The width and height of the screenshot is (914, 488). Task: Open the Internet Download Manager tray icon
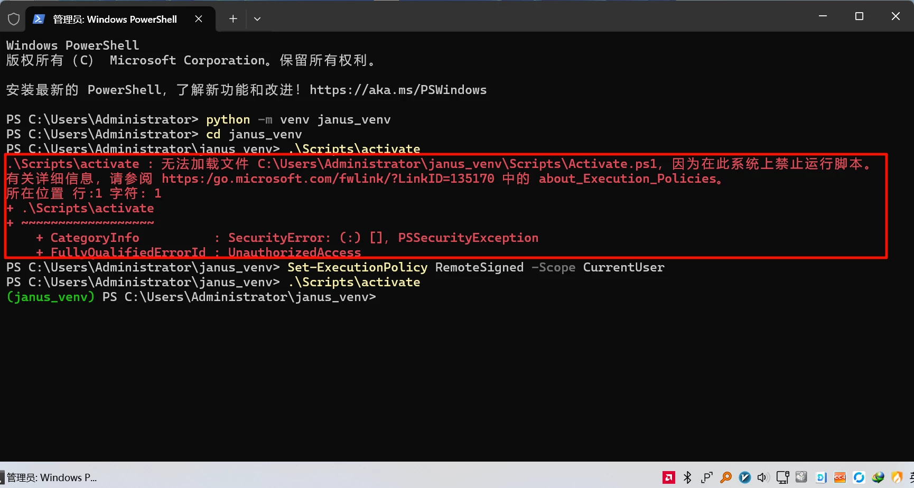878,477
